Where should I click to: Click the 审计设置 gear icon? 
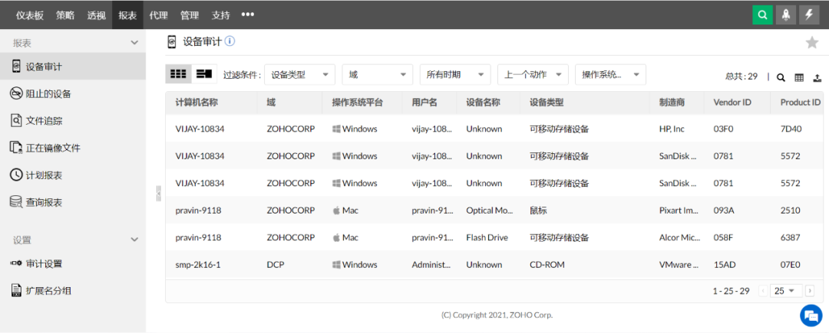point(16,263)
